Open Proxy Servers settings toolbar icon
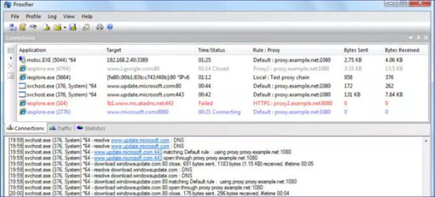Viewport: 435px width, 197px height. [x=12, y=27]
